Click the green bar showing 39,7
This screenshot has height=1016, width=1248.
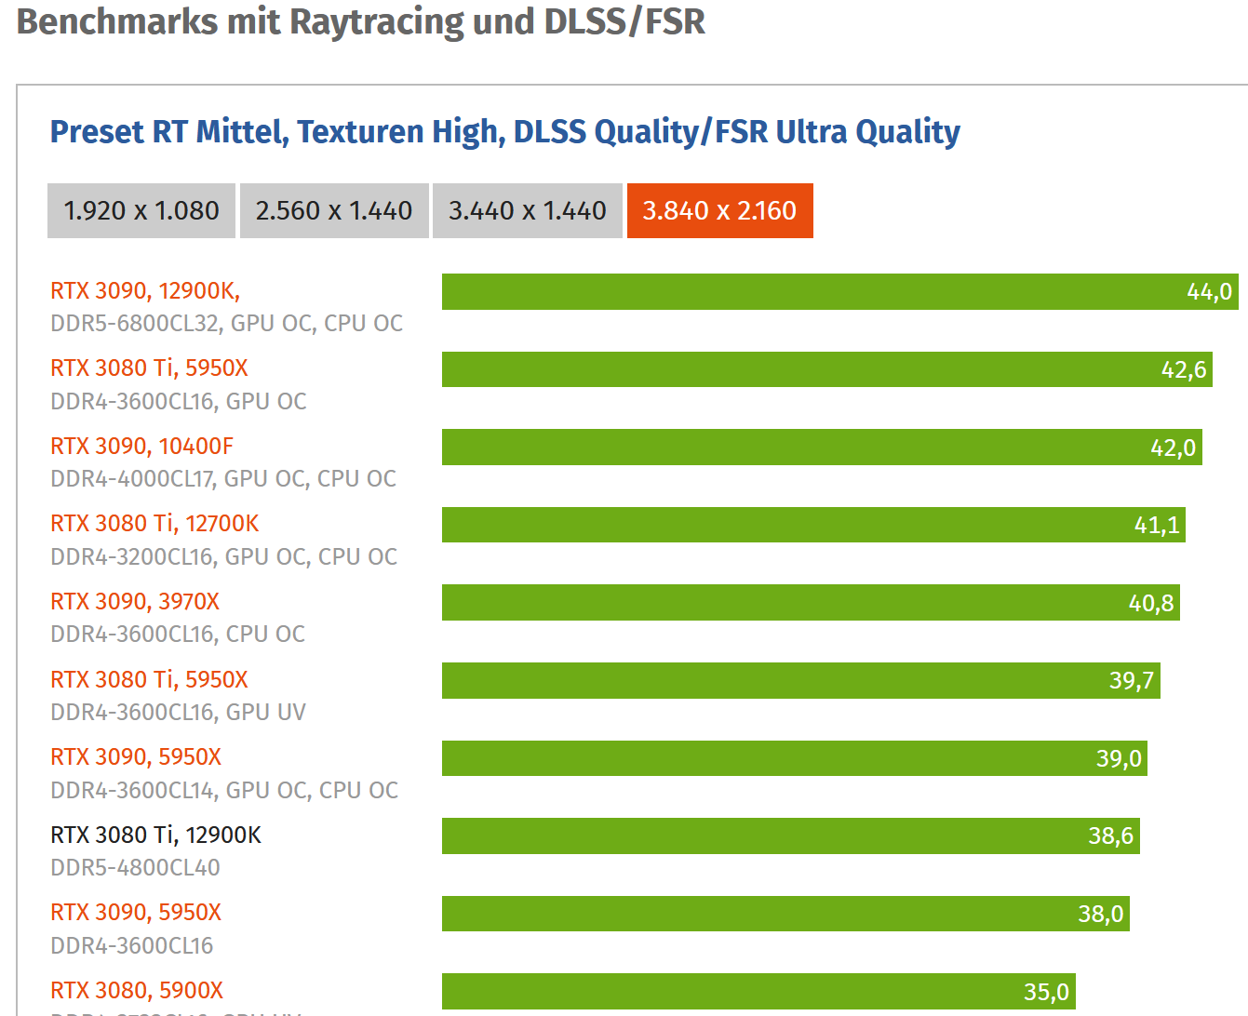click(801, 681)
